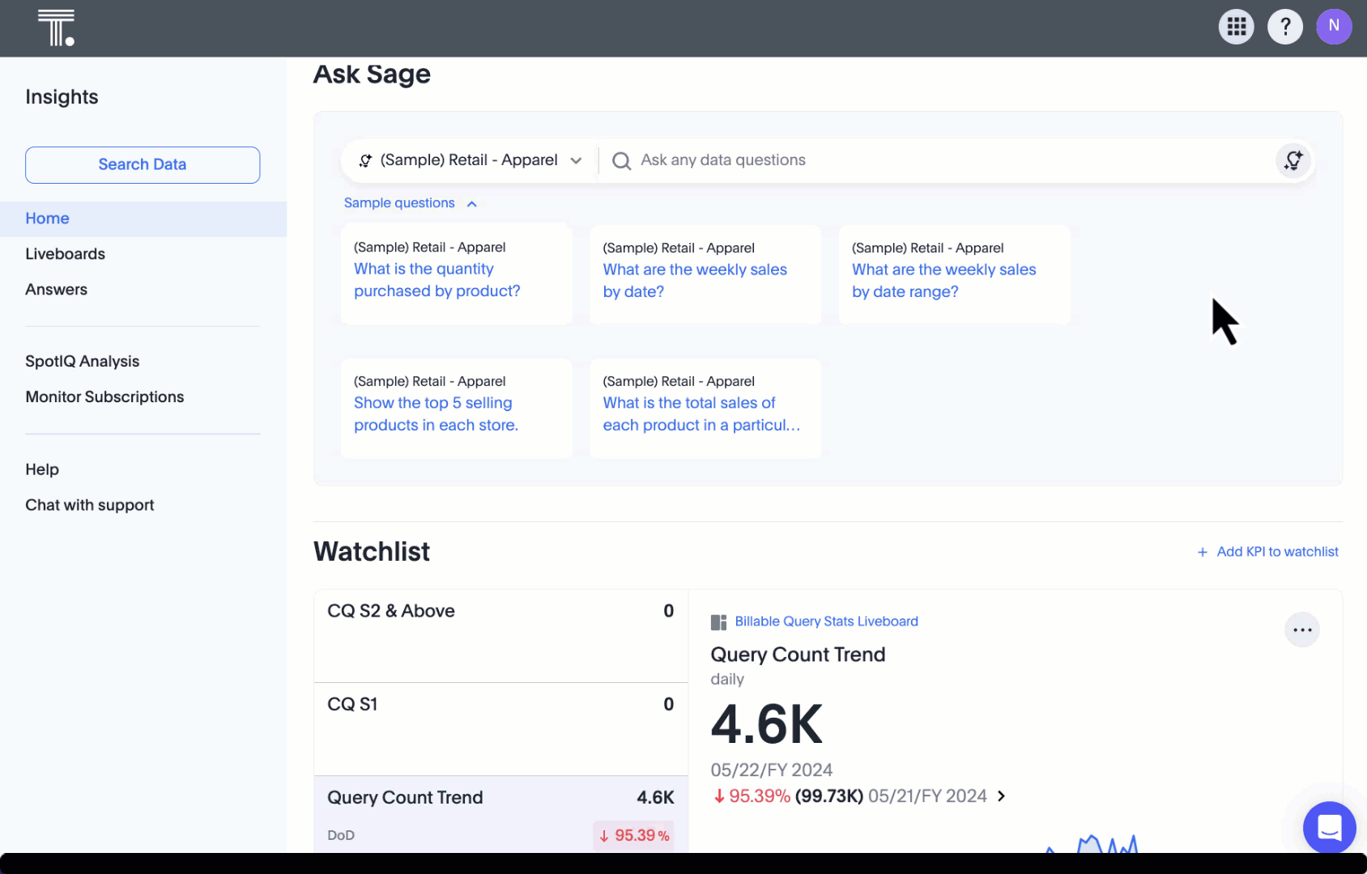
Task: Go to Home in the navigation panel
Action: point(47,218)
